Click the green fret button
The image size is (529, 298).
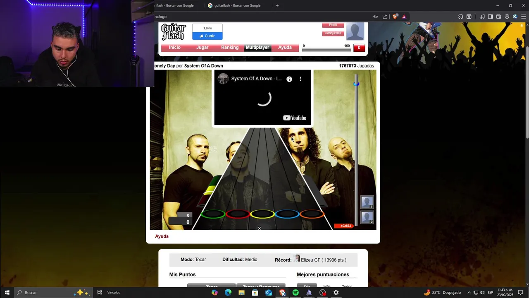point(213,214)
